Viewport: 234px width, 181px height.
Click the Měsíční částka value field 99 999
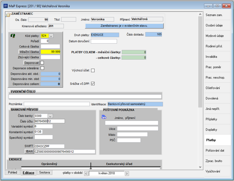(x=50, y=52)
